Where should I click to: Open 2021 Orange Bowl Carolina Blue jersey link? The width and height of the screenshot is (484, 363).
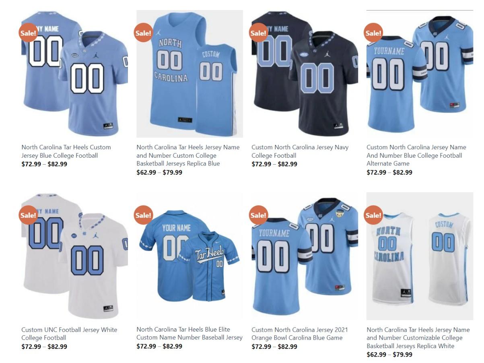tap(300, 334)
